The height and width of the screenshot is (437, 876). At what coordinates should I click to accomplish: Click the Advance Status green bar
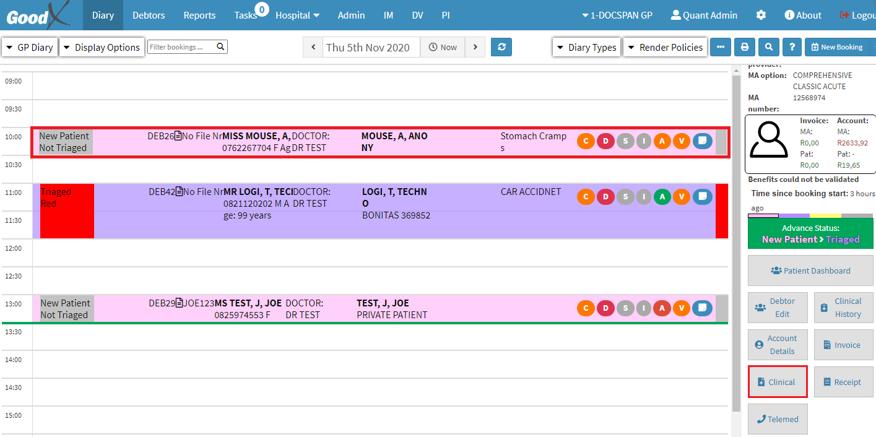tap(810, 233)
